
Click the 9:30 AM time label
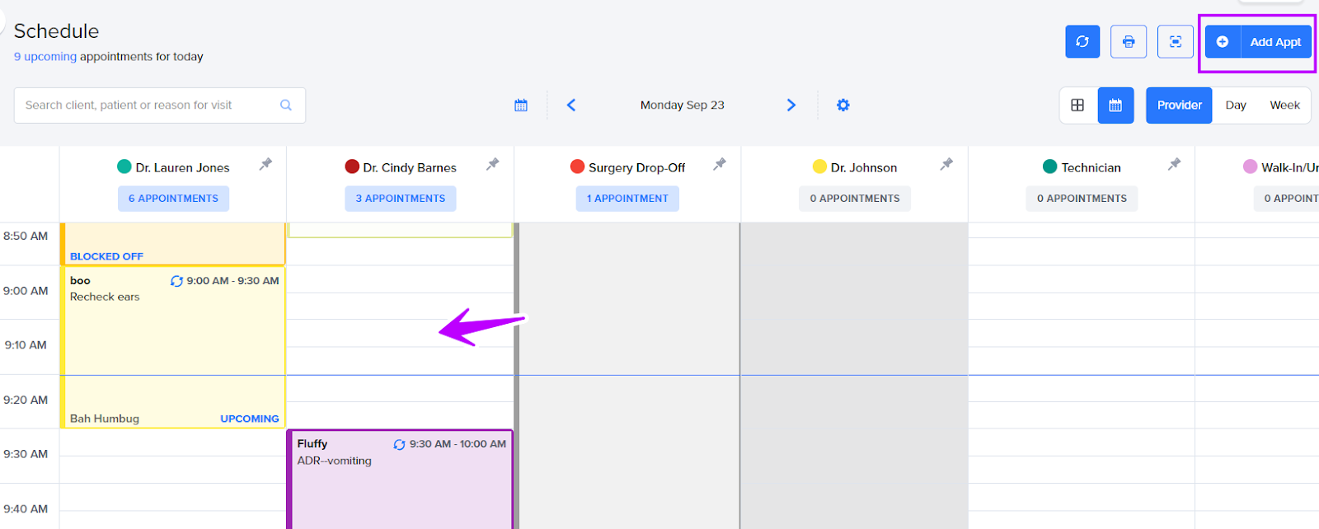click(26, 454)
